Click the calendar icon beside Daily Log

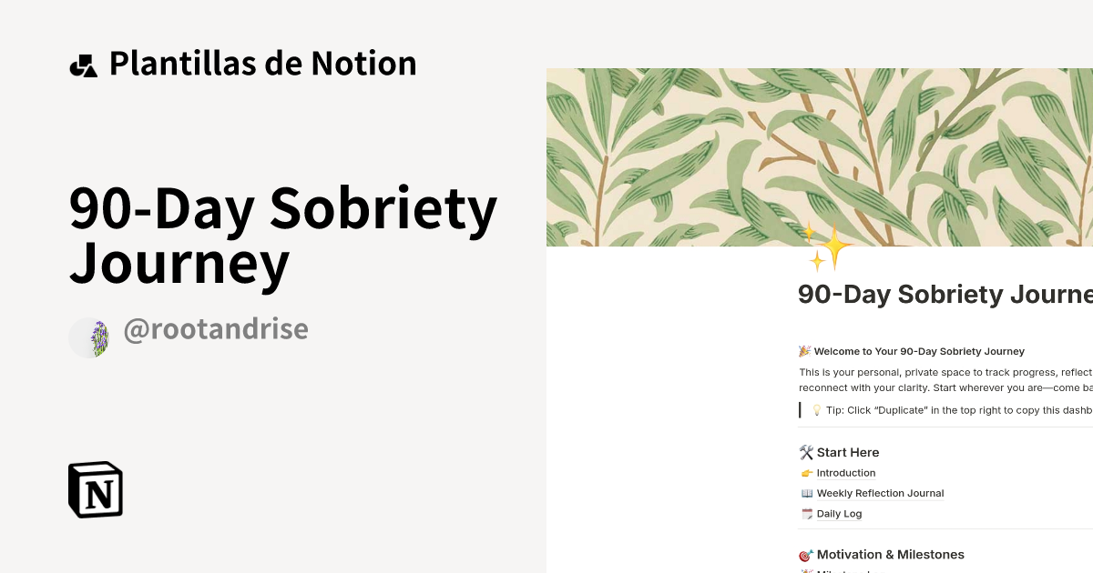point(806,513)
